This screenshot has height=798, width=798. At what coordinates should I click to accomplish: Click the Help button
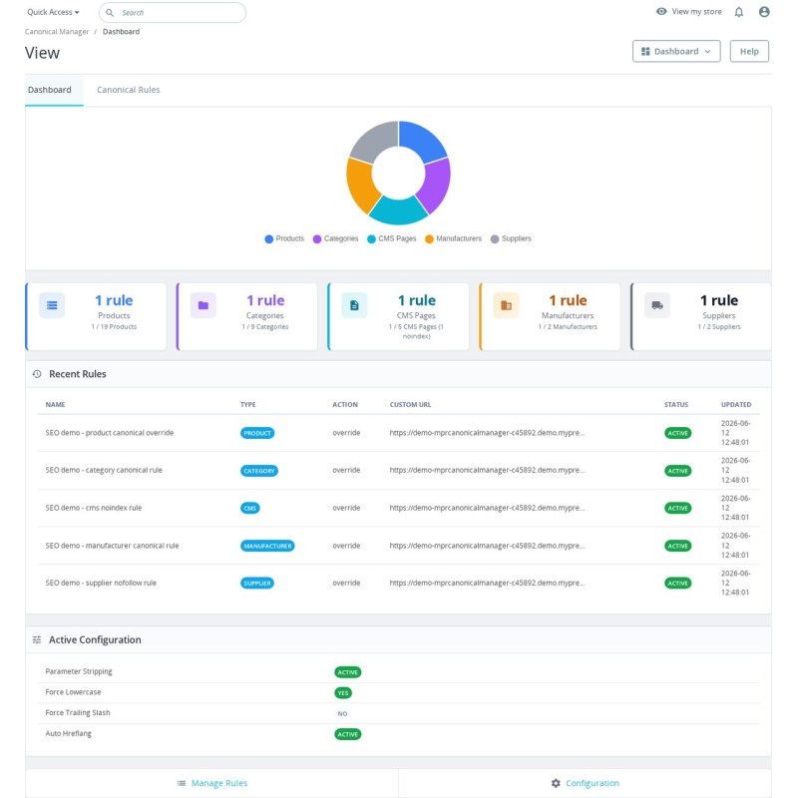pos(749,52)
